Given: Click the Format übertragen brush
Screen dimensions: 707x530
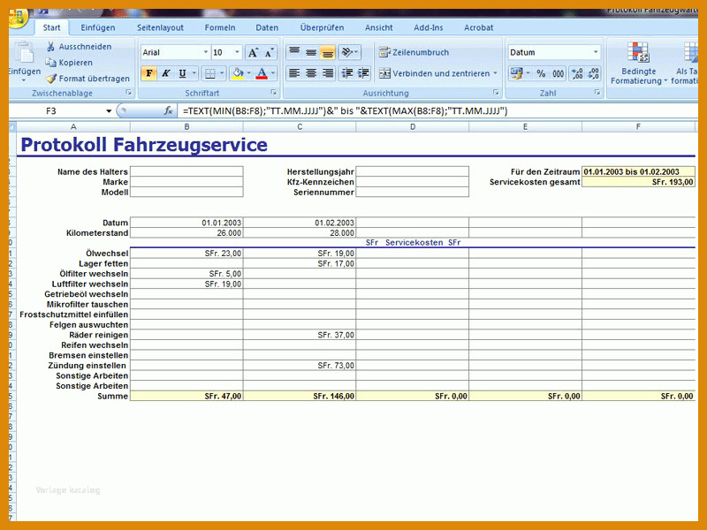Looking at the screenshot, I should 87,79.
